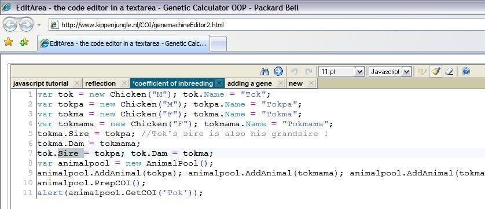485x209 pixels.
Task: Close the coefficient of inbreeding tab
Action: tap(219, 83)
